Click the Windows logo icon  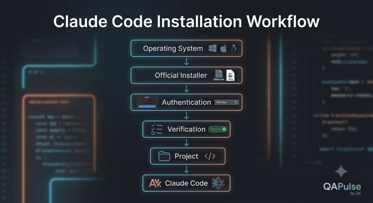[x=212, y=48]
